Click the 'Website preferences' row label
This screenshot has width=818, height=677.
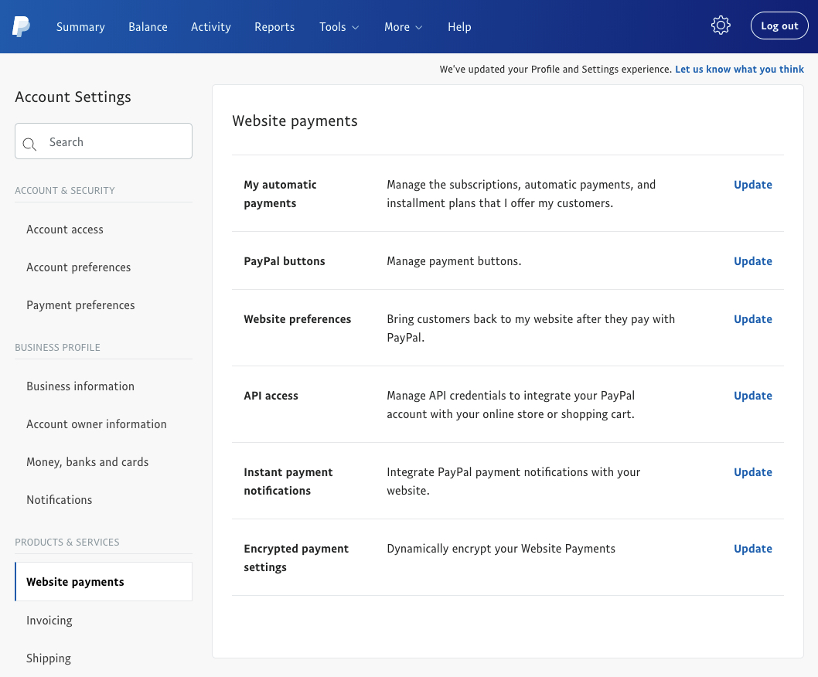click(298, 319)
